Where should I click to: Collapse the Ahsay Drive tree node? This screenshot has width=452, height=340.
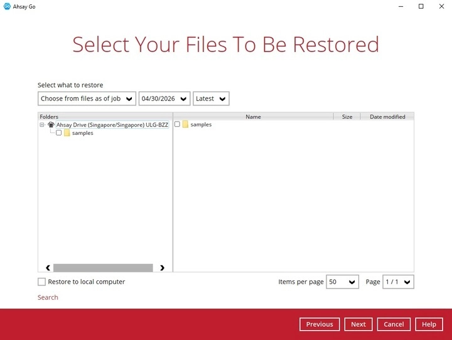pyautogui.click(x=42, y=125)
